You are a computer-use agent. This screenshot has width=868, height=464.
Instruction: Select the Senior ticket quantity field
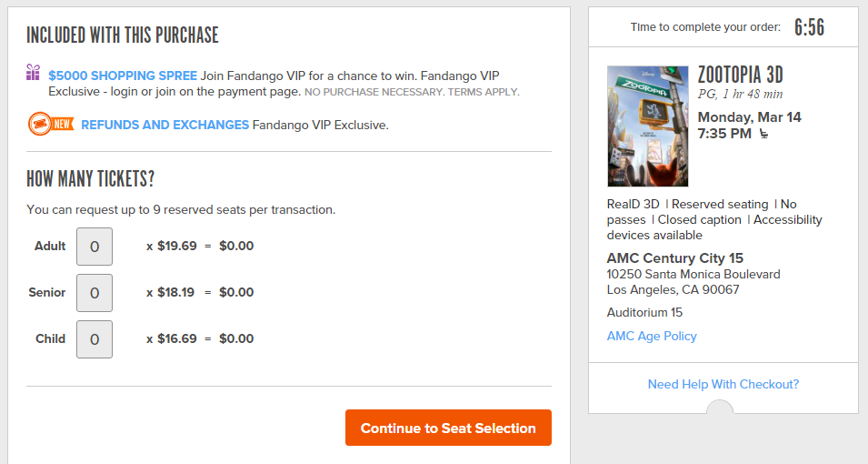(x=95, y=293)
